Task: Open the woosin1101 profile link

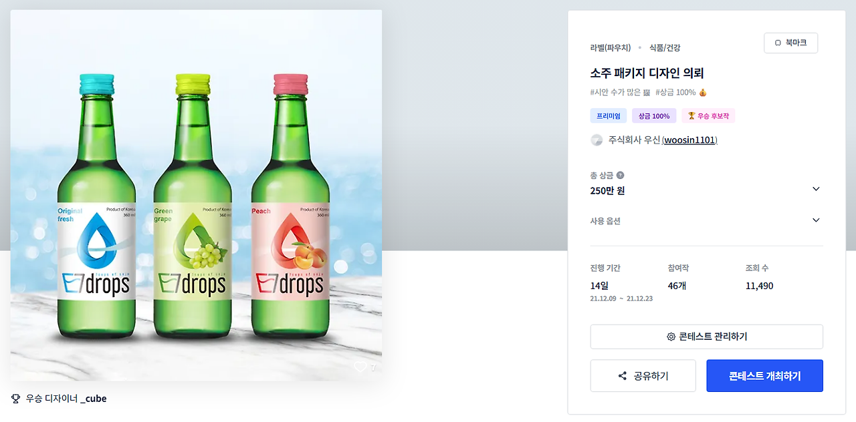Action: pos(689,140)
